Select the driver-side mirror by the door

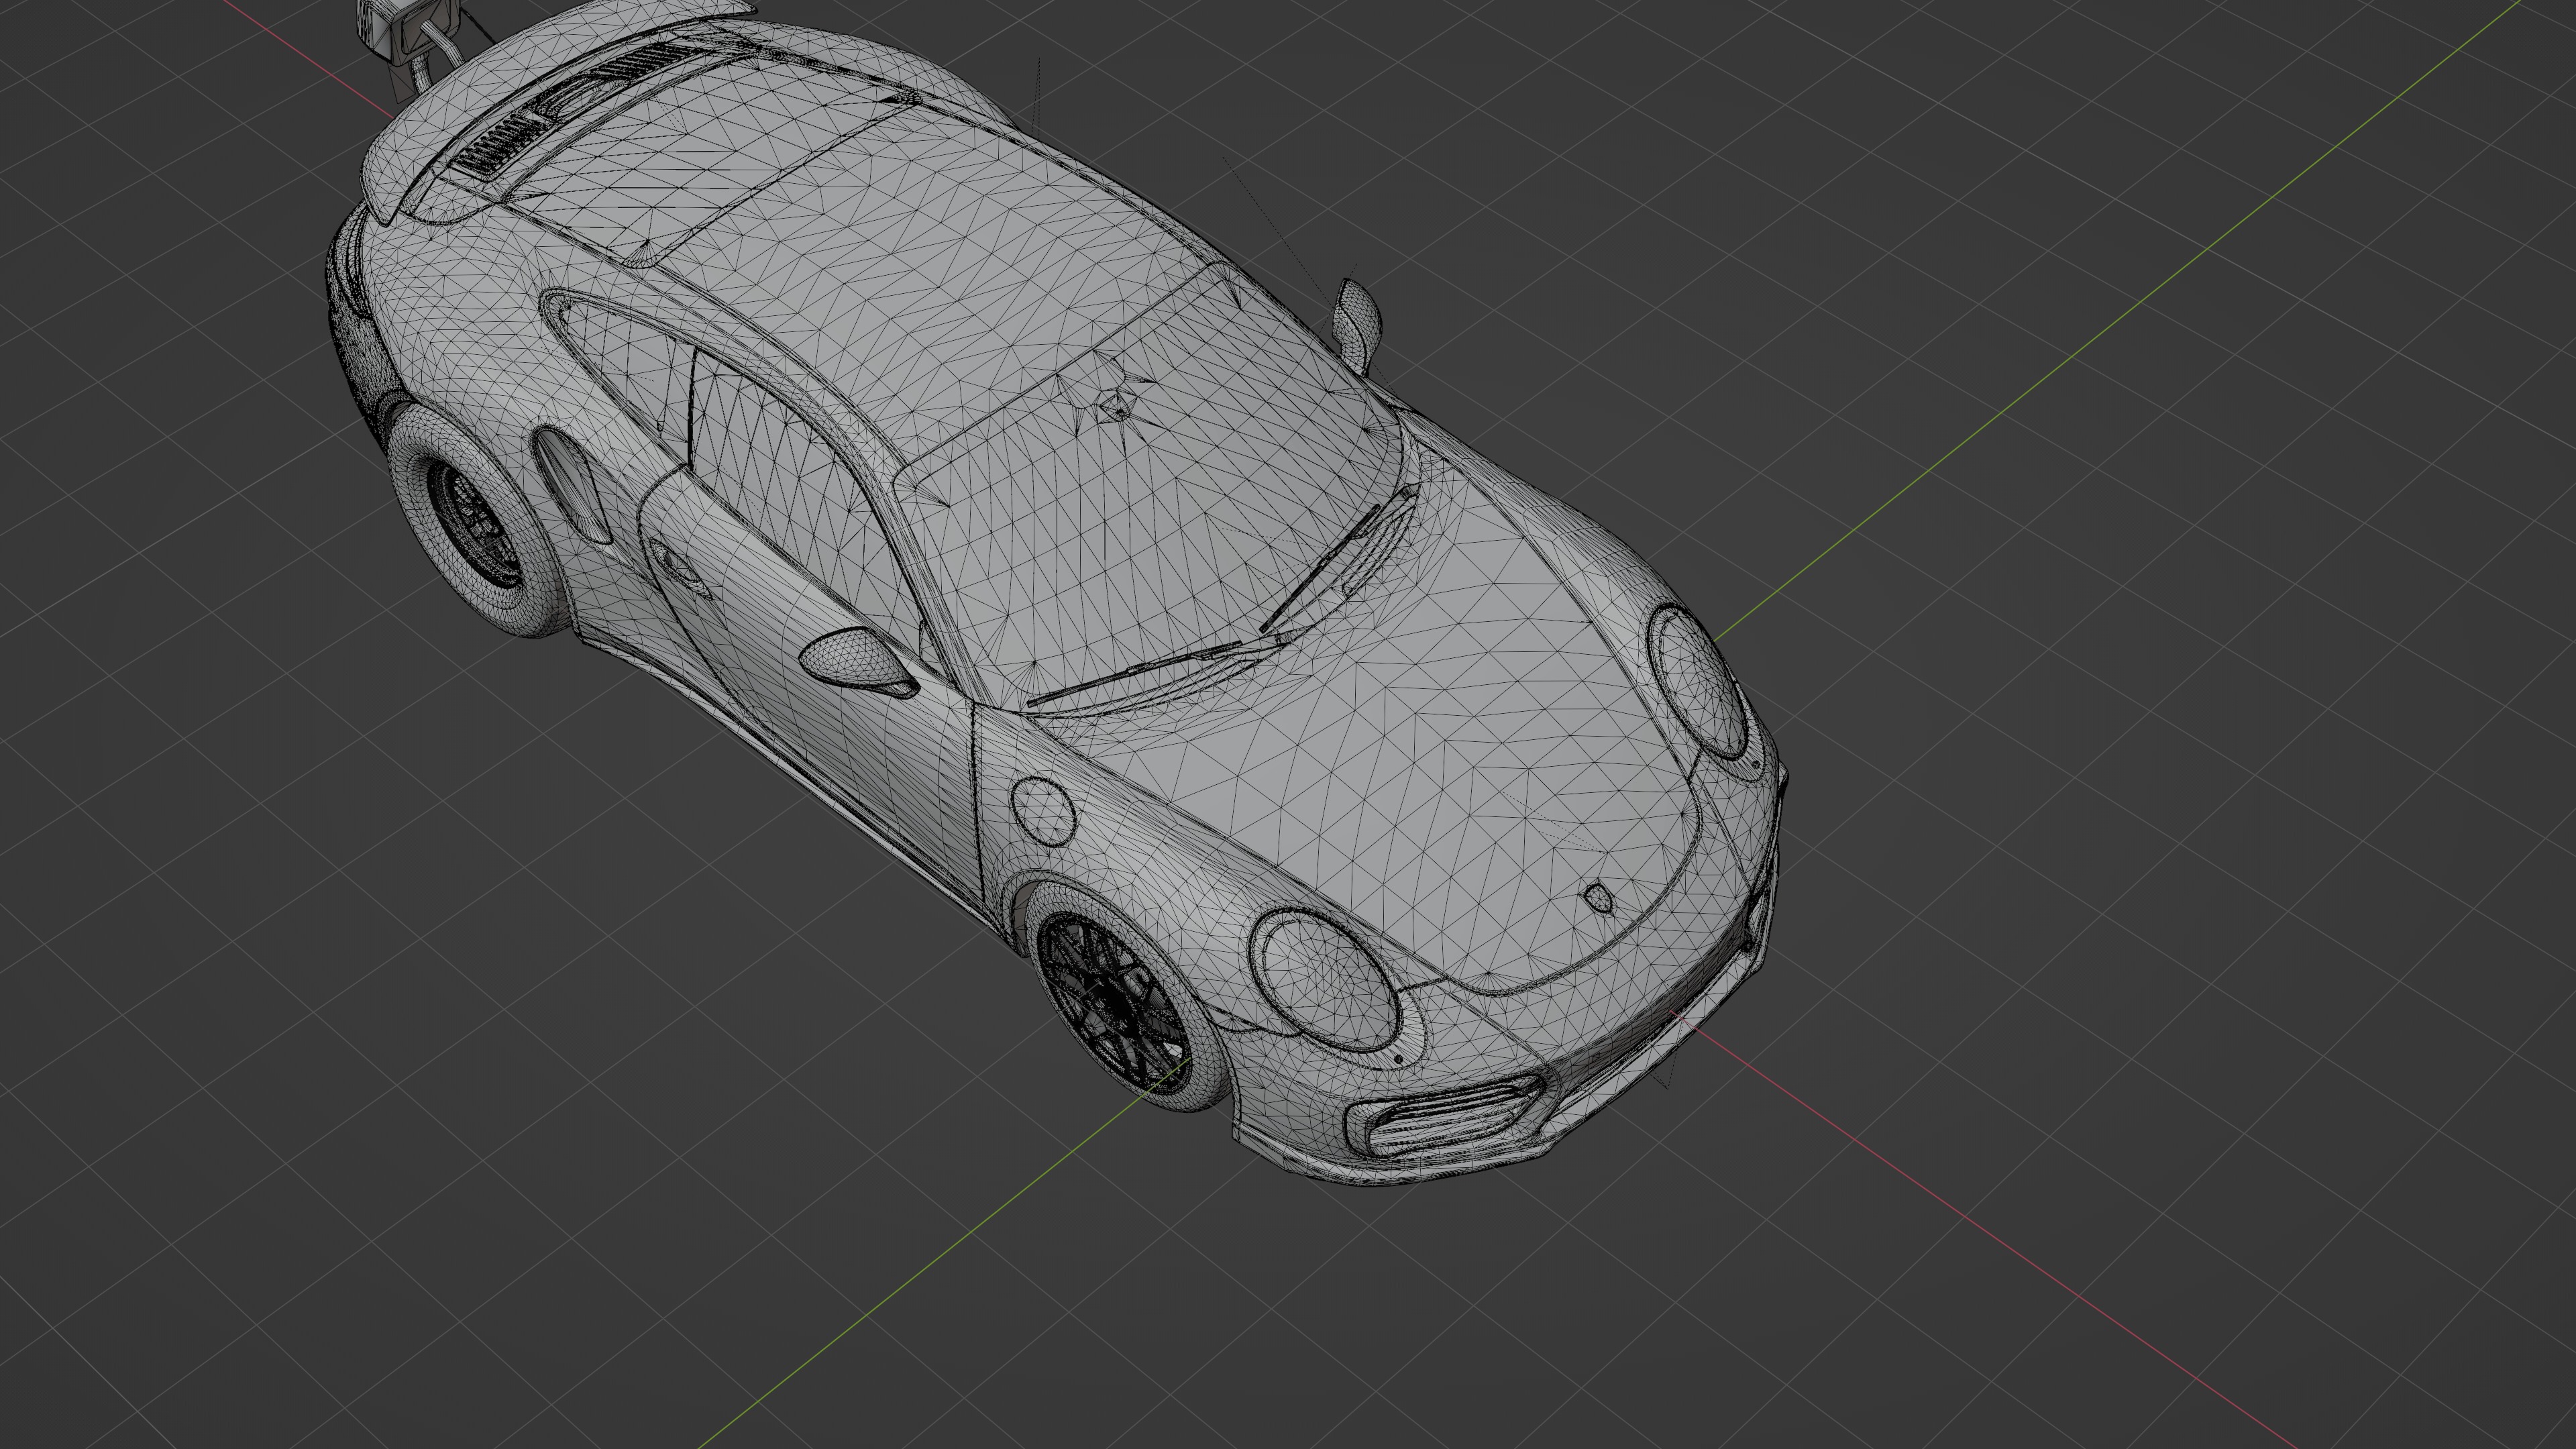point(858,660)
